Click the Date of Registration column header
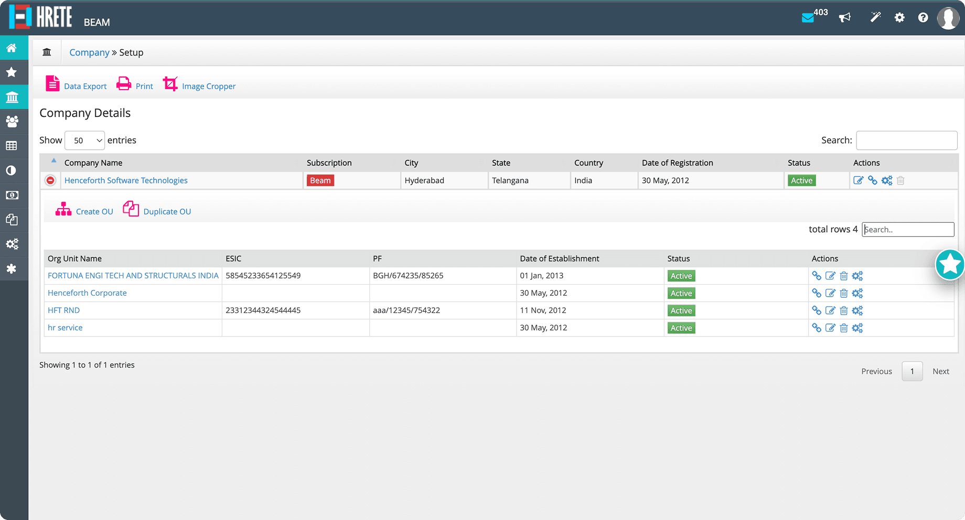This screenshot has height=520, width=965. [677, 163]
